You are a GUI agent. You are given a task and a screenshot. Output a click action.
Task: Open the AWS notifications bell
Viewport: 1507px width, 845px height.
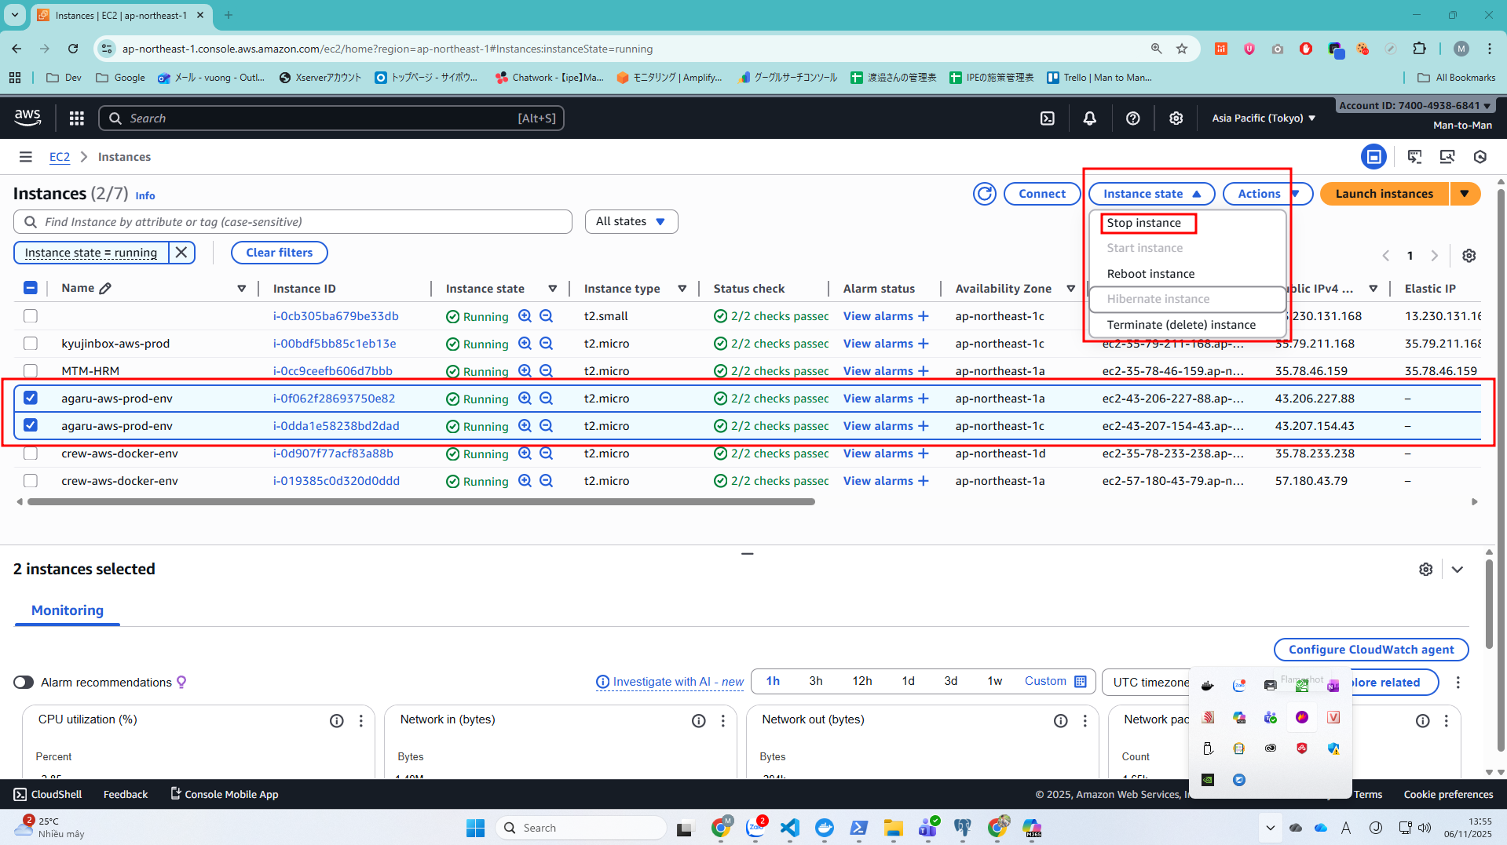[x=1089, y=118]
